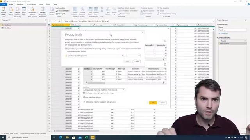Open the DateKey column filter dropdown
This screenshot has height=140, width=250.
coord(91,25)
